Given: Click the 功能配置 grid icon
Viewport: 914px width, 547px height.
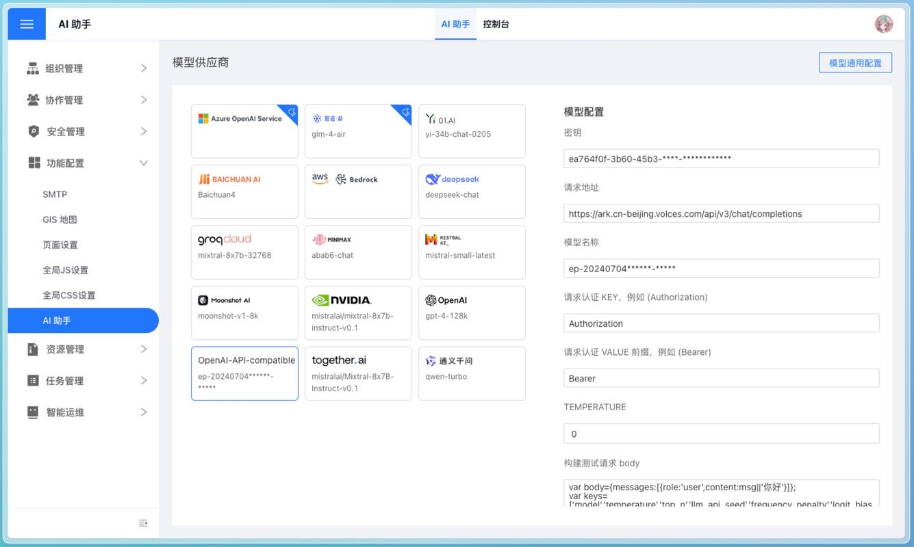Looking at the screenshot, I should point(34,163).
